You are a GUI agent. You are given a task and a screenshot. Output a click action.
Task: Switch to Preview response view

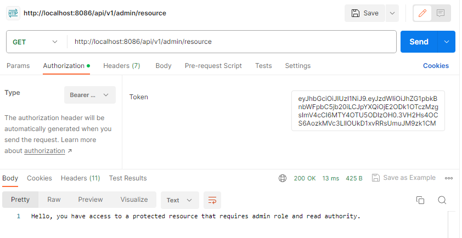(x=91, y=200)
